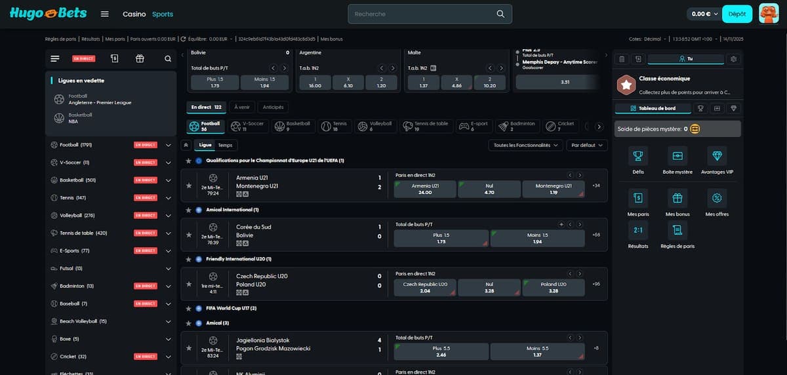Click the Résultats 2:1 icon
The width and height of the screenshot is (787, 375).
click(637, 230)
